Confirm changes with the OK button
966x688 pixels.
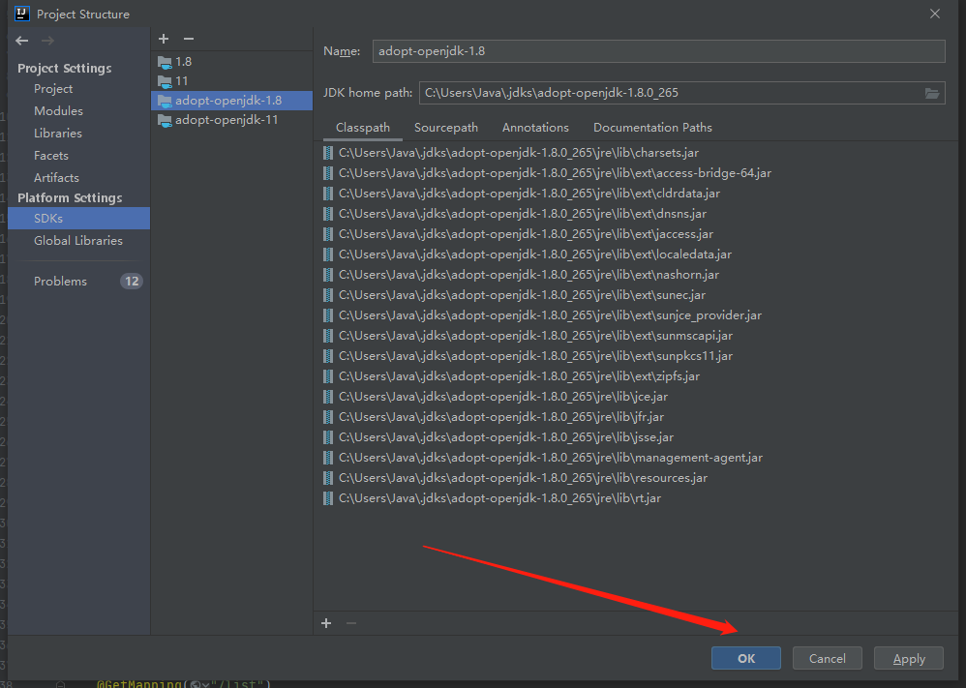pos(745,657)
